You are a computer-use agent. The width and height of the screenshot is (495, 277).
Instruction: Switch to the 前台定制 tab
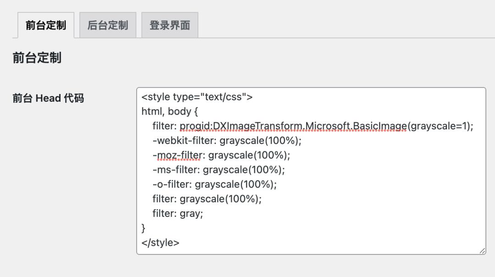[46, 25]
